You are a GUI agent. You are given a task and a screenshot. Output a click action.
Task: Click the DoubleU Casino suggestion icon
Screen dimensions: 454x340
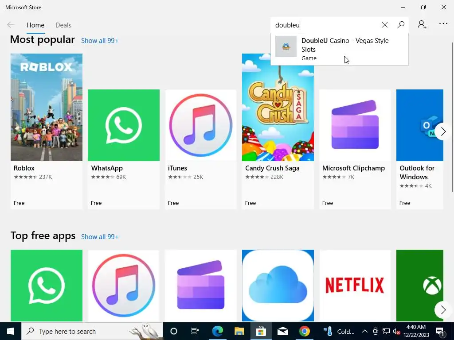286,46
